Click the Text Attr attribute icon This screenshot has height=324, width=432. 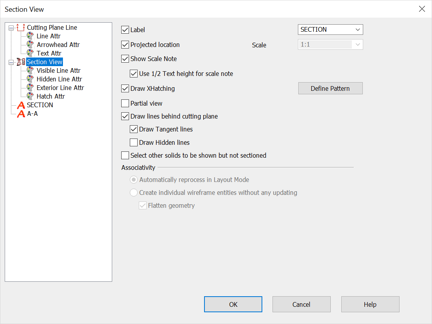pyautogui.click(x=30, y=53)
